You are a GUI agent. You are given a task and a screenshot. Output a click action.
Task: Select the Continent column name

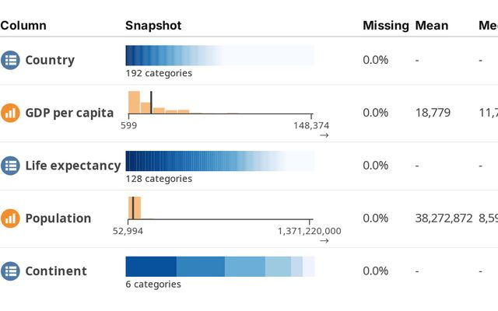click(56, 271)
